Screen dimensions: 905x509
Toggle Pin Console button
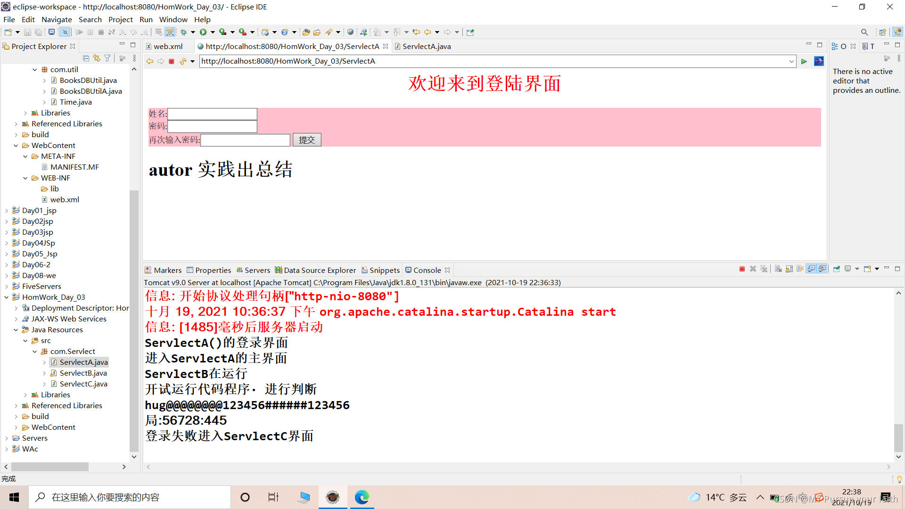(837, 269)
